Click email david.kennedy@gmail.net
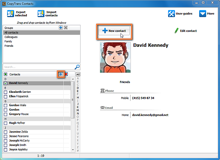 150,115
